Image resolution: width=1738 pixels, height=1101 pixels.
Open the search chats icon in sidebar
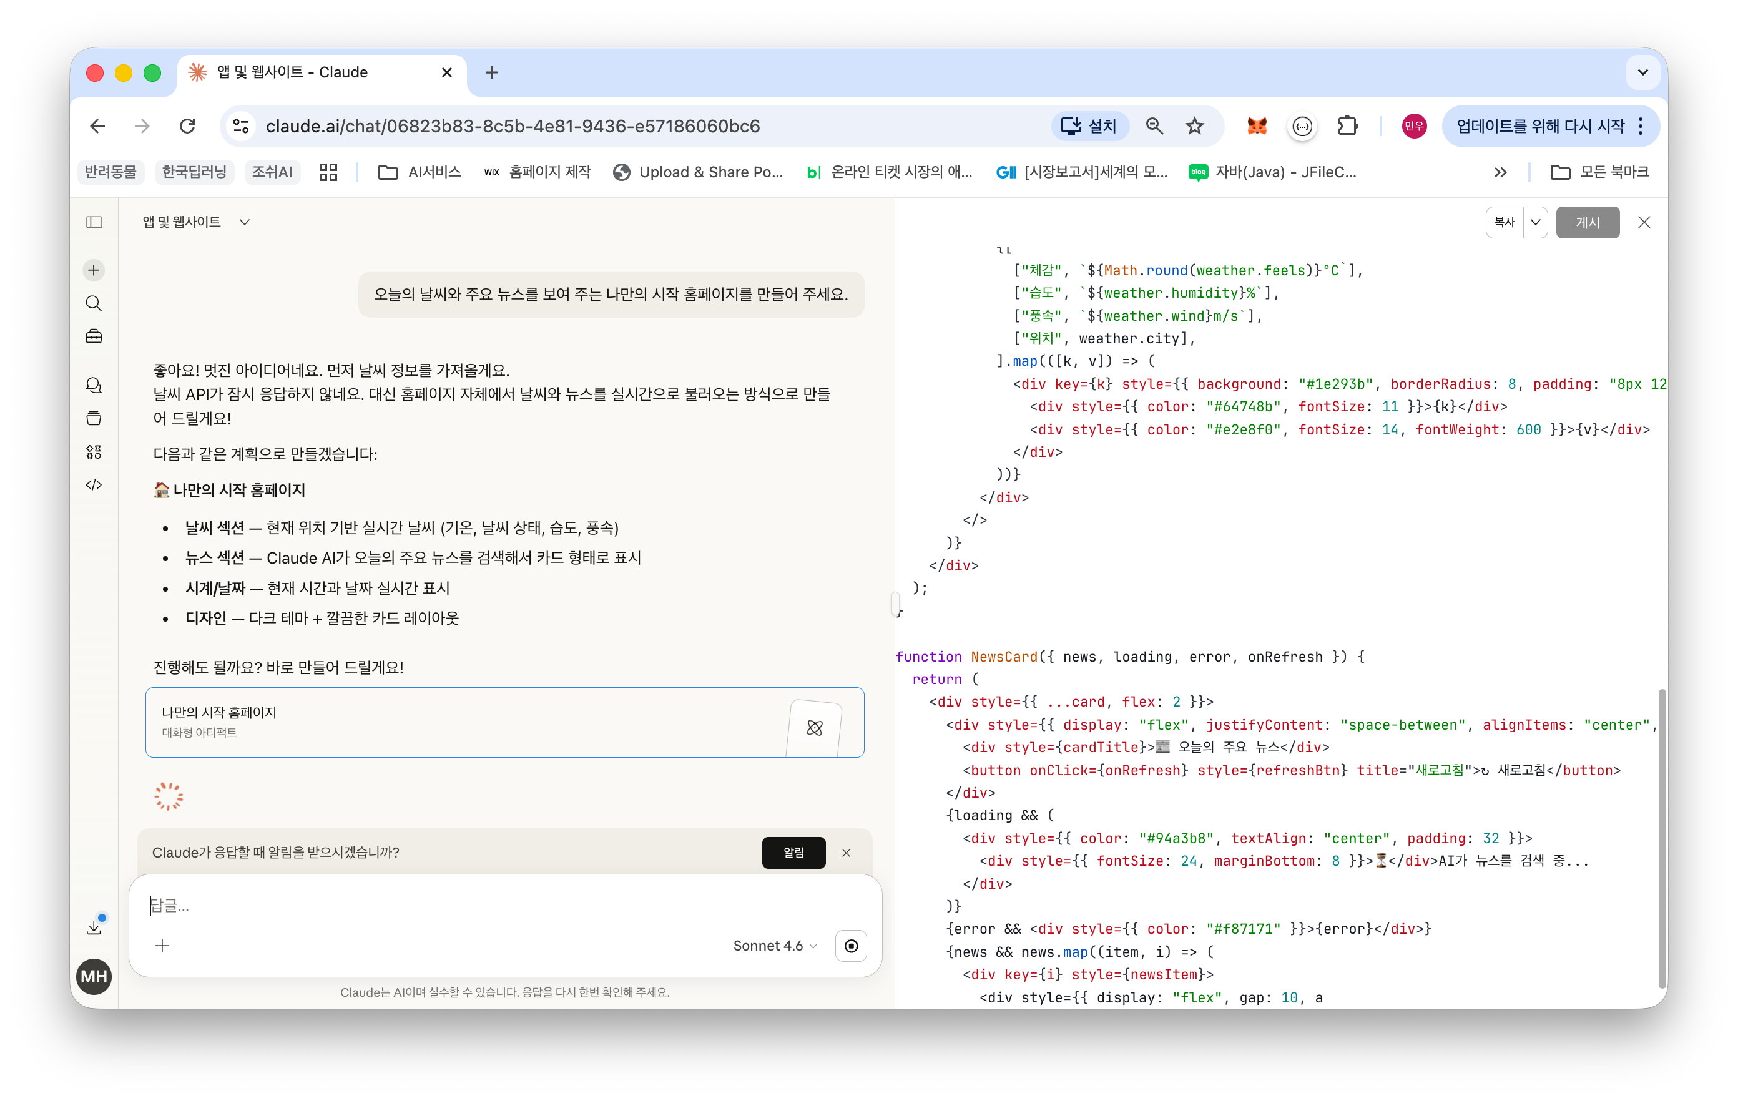pos(94,303)
